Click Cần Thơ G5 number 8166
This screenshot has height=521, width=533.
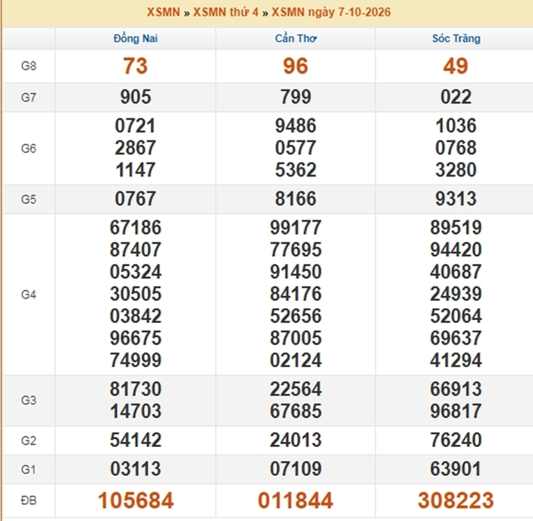[x=295, y=199]
